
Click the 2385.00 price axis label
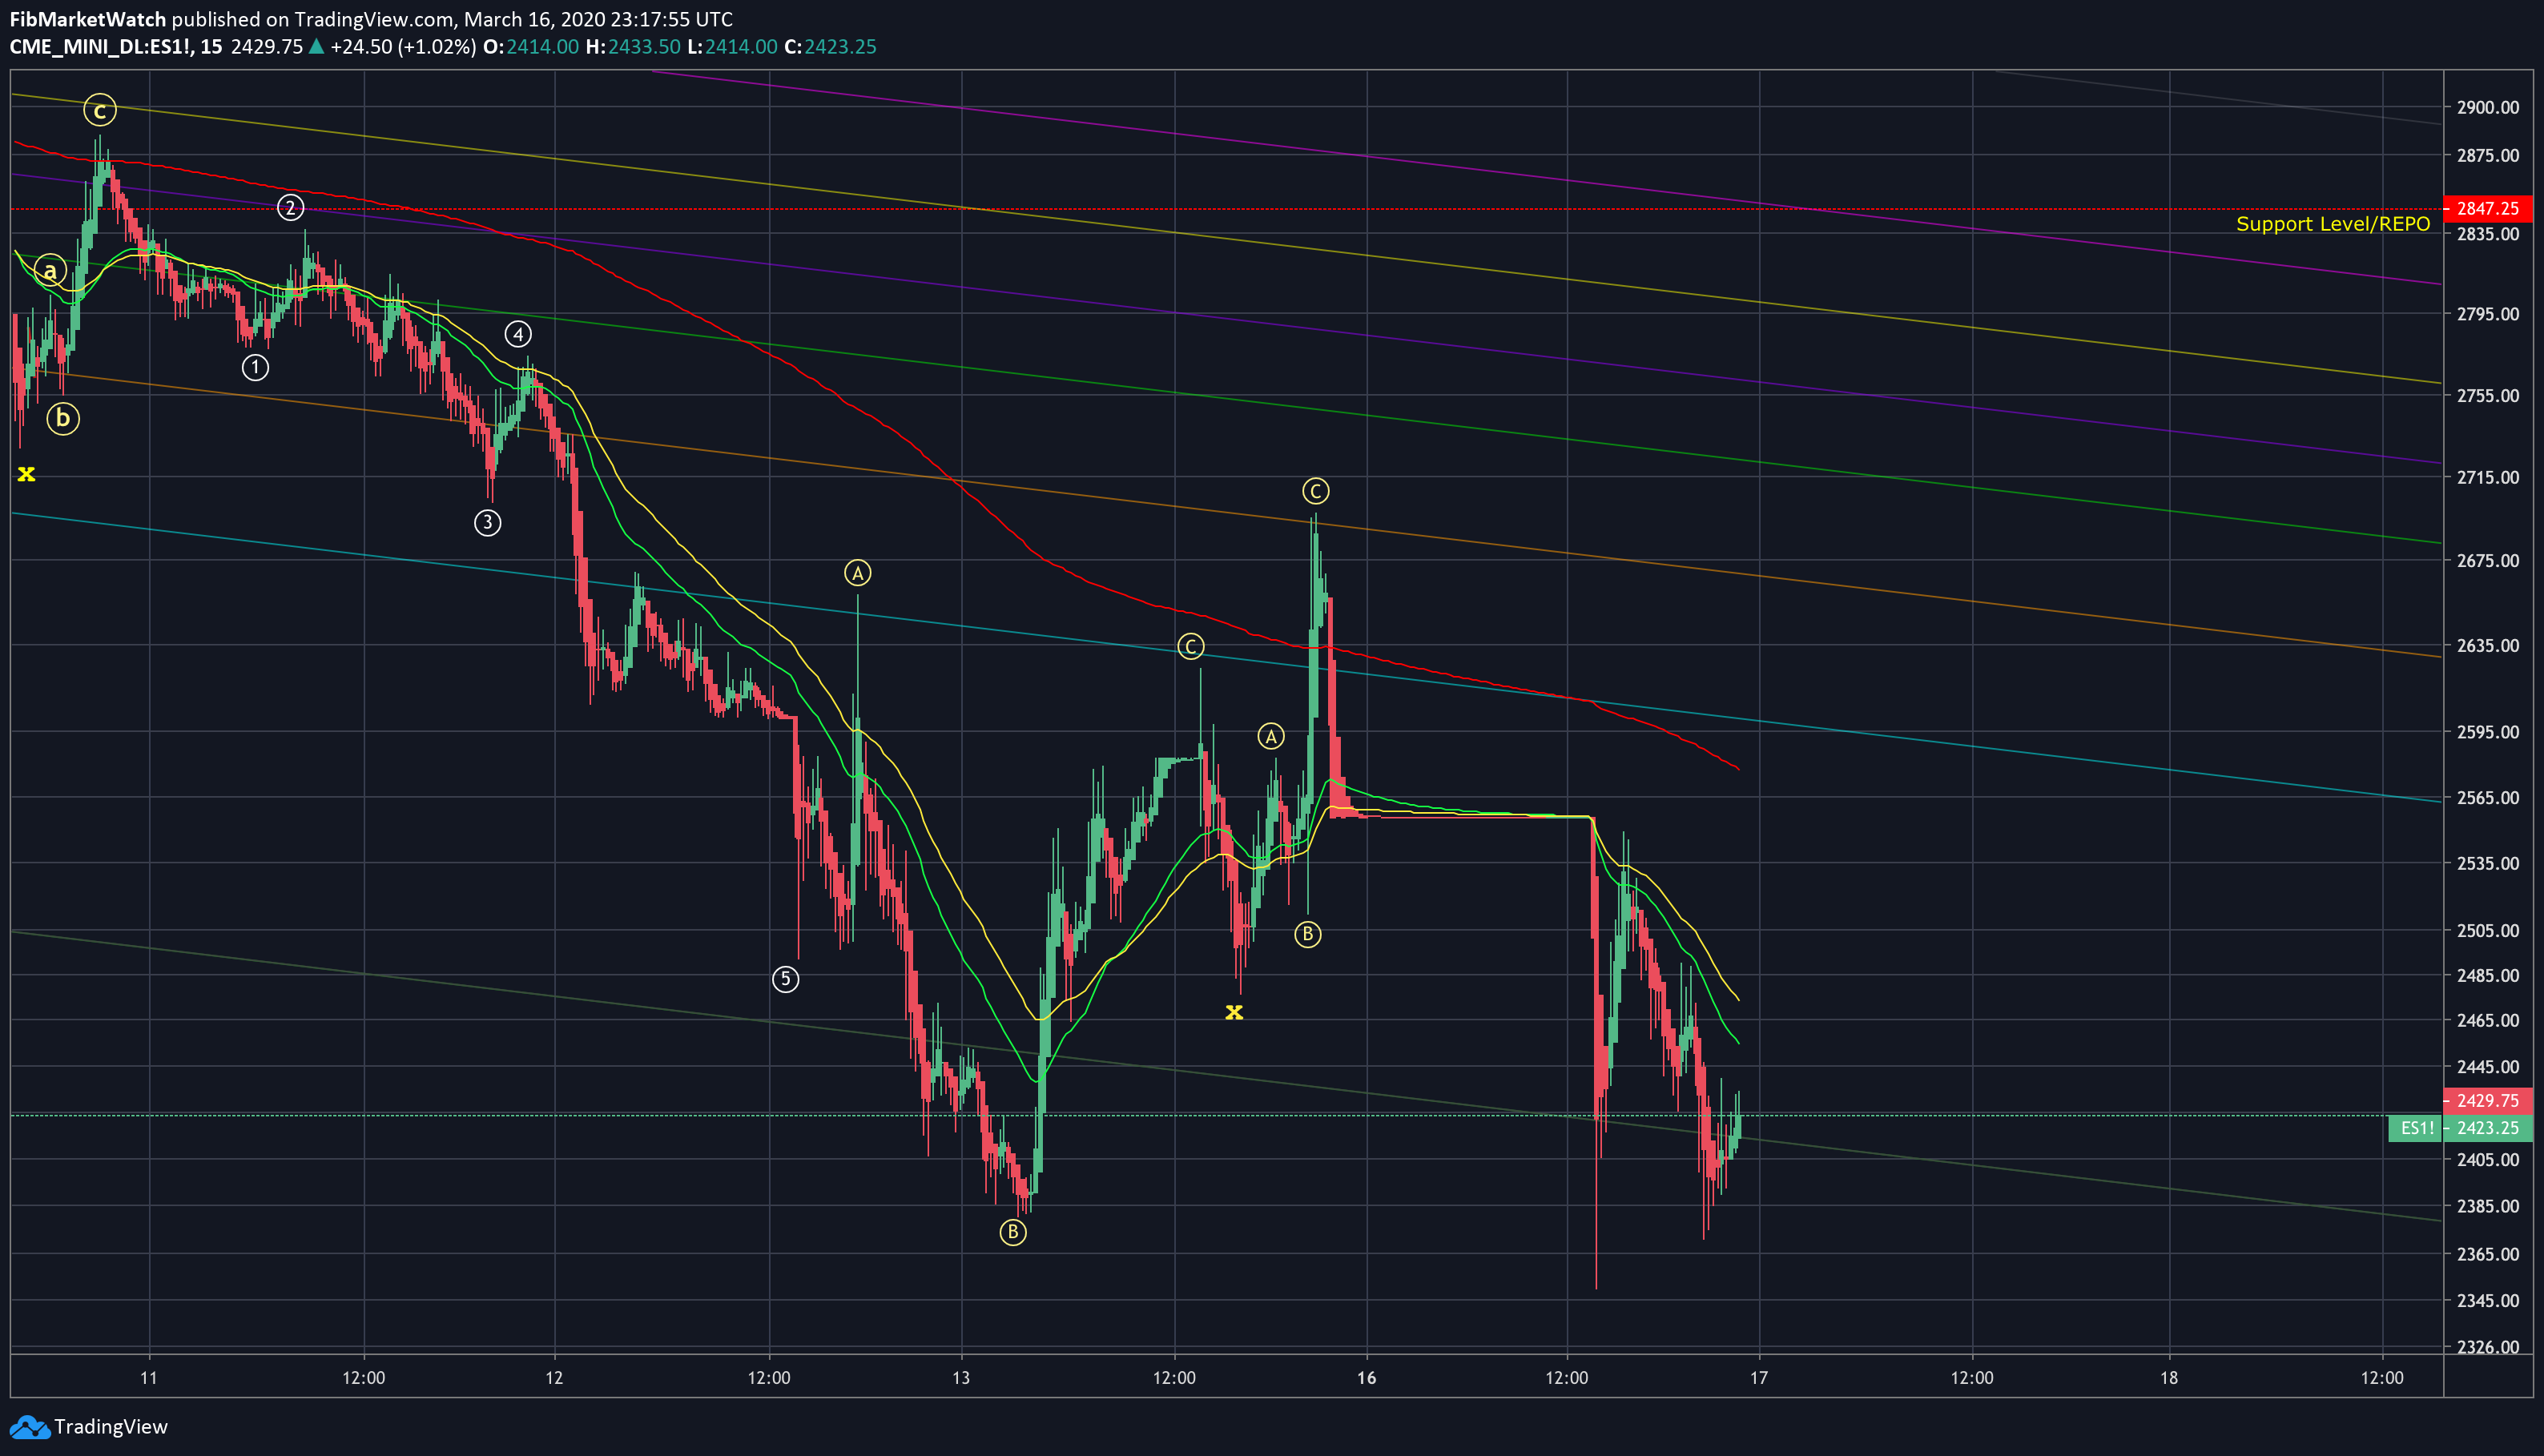[2488, 1206]
